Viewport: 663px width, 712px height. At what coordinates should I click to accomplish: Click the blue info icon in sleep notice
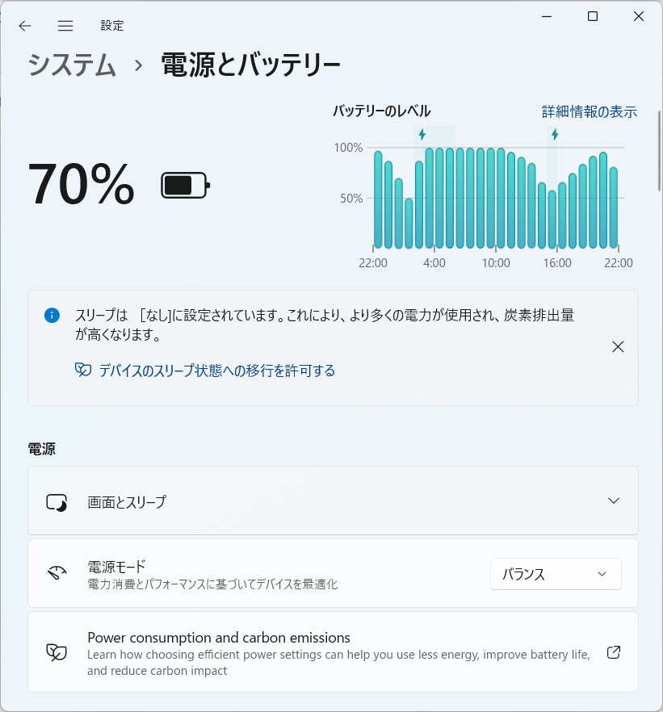coord(52,315)
